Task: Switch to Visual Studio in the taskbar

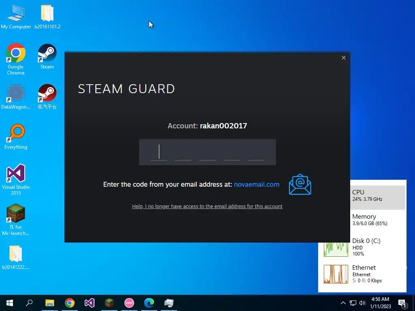Action: pos(90,303)
